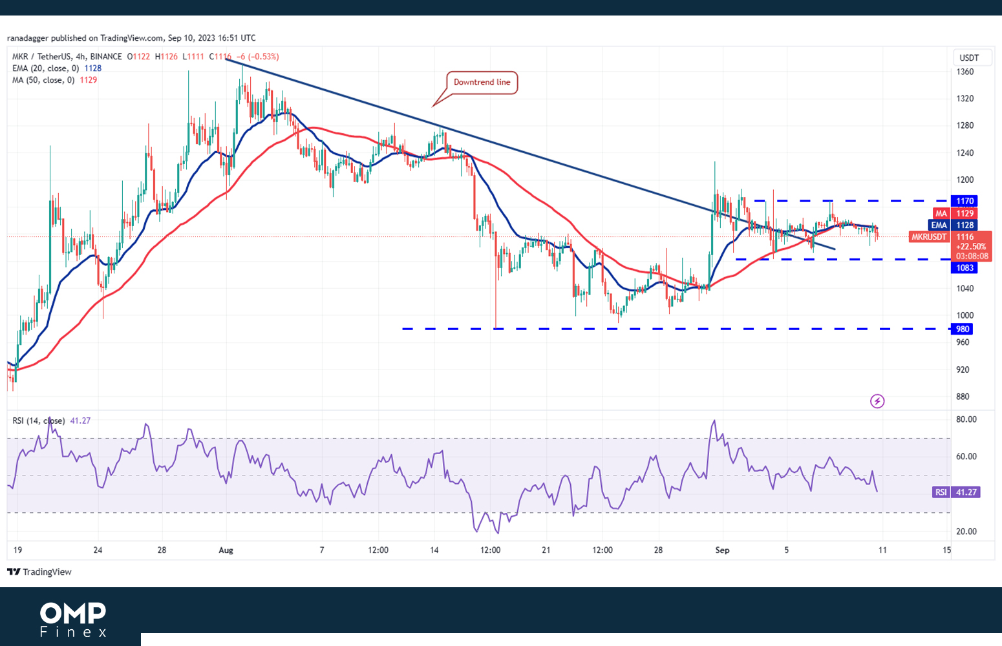Click the change value −6 (−0.53%)
Image resolution: width=1002 pixels, height=646 pixels.
click(x=257, y=57)
